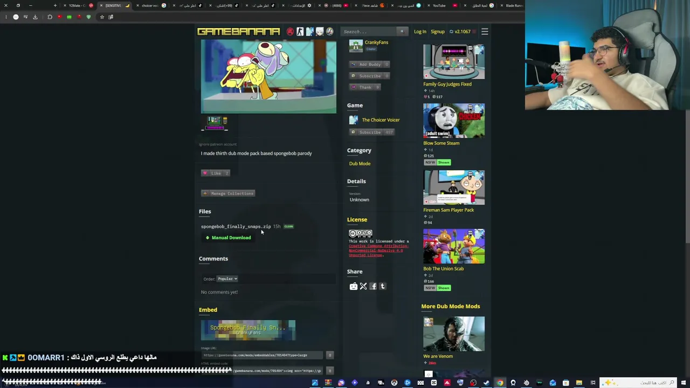Click Add Buddy button
Image resolution: width=690 pixels, height=388 pixels.
370,65
